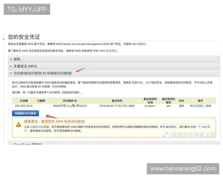
Task: Open the IAM 控制台 link
Action: pos(139,44)
